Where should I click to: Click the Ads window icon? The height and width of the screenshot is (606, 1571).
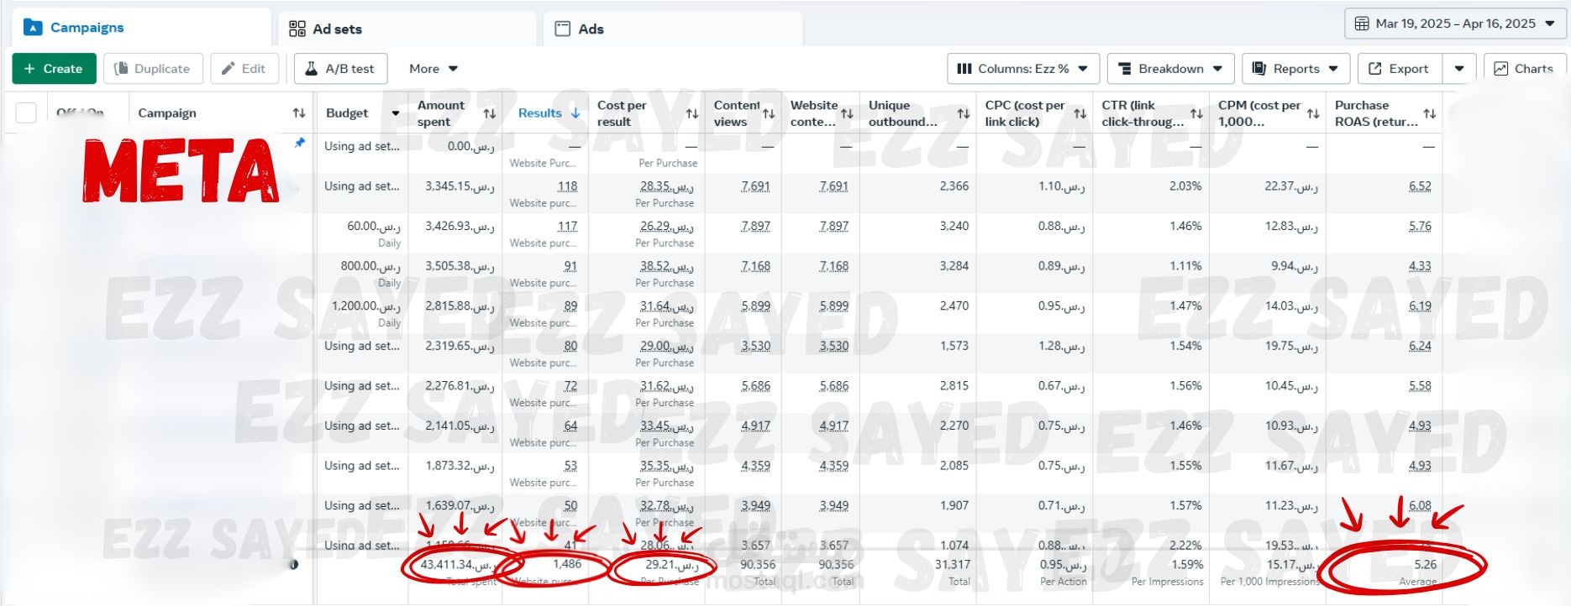coord(563,29)
